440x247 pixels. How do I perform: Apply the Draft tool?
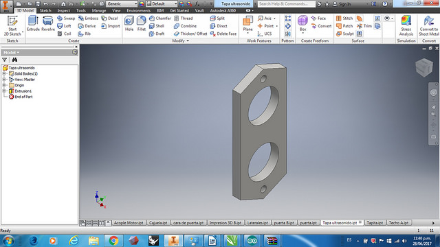pos(157,34)
